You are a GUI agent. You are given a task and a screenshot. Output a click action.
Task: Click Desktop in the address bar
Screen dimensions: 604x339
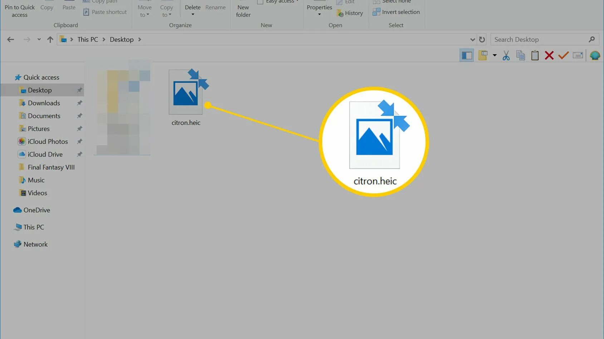[x=122, y=40]
